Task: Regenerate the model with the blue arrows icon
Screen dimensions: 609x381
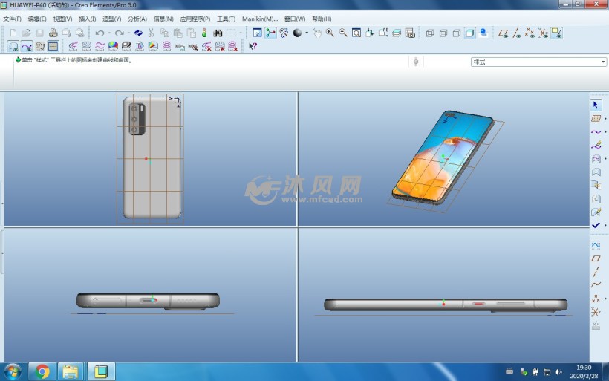Action: (138, 33)
